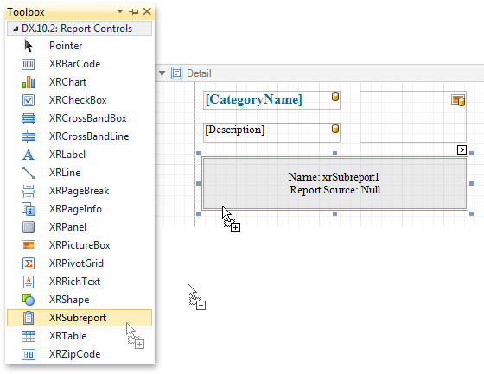This screenshot has height=374, width=484.
Task: Select the xrSubreport1 control on the report
Action: point(334,184)
